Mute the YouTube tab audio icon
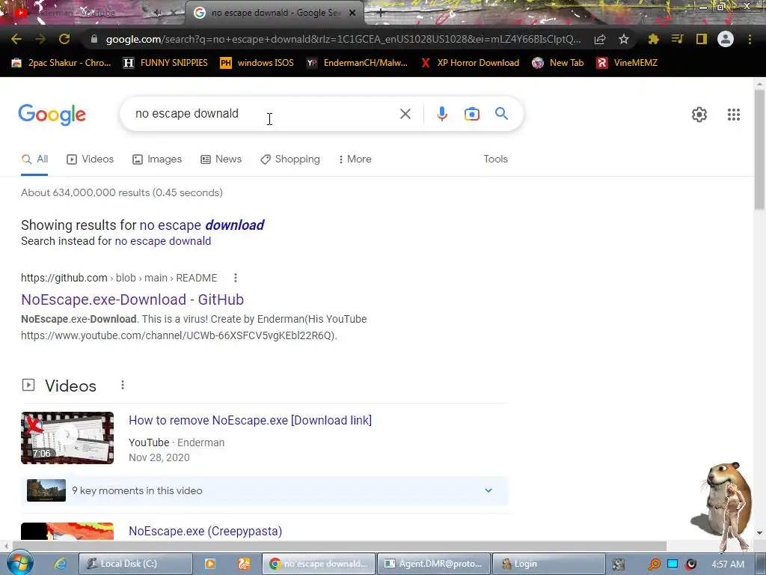Screen dimensions: 766x575 (x=158, y=13)
